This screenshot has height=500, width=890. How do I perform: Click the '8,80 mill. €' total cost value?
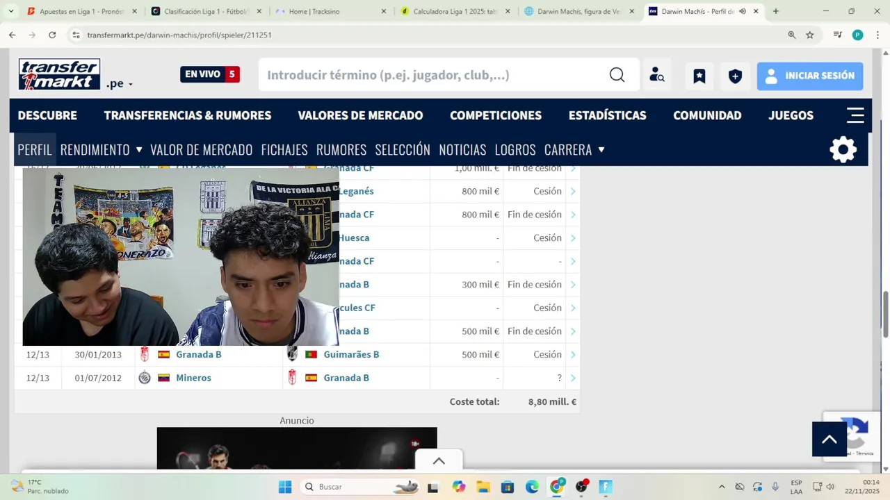[x=552, y=401]
